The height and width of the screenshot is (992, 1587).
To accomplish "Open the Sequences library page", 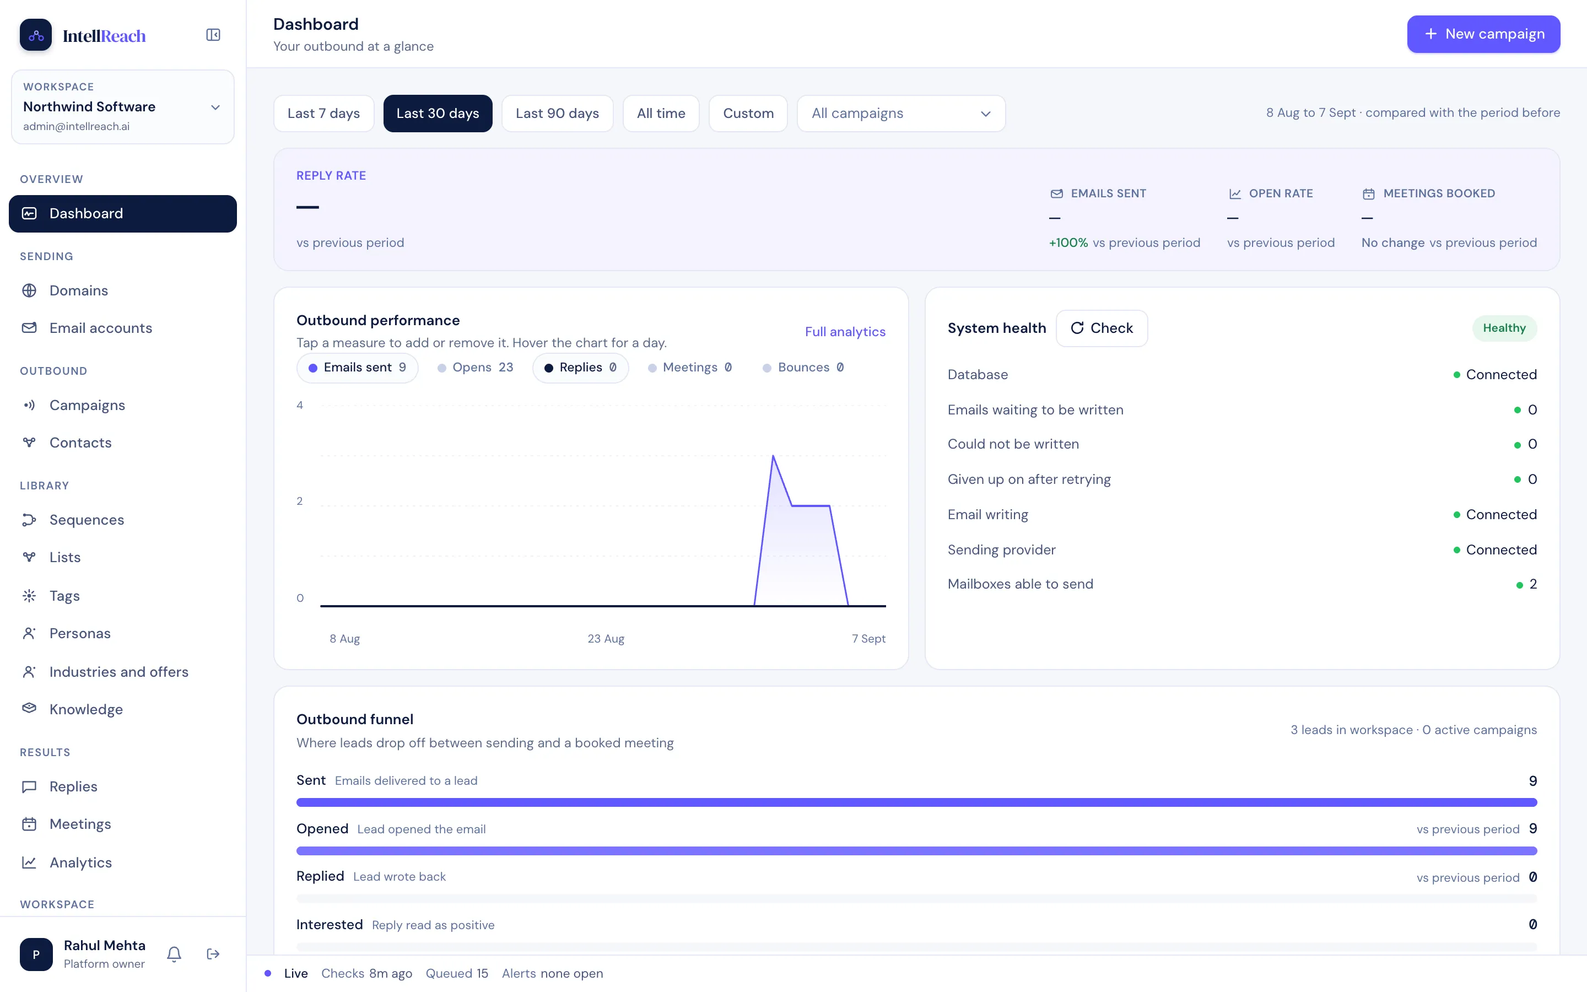I will [x=123, y=520].
